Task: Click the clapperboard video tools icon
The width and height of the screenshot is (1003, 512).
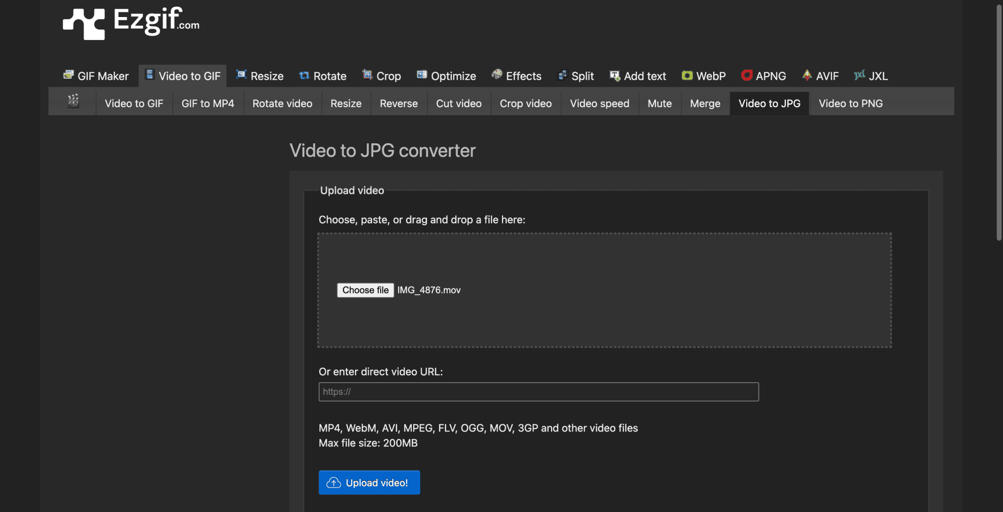Action: tap(73, 101)
